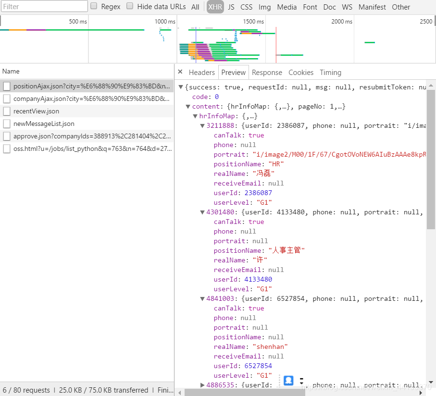Enable the Regex checkbox
The width and height of the screenshot is (436, 396).
coord(94,6)
